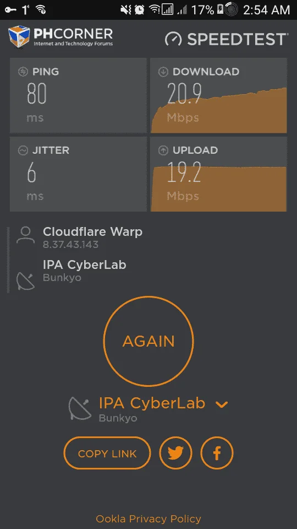
Task: Tap the ping value 80
Action: [37, 94]
